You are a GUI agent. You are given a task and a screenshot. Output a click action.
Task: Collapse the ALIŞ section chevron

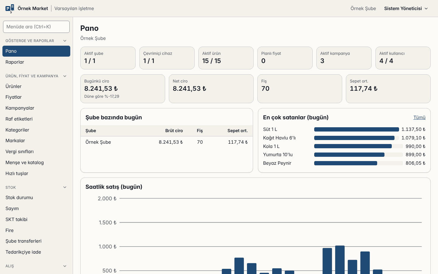pos(65,266)
